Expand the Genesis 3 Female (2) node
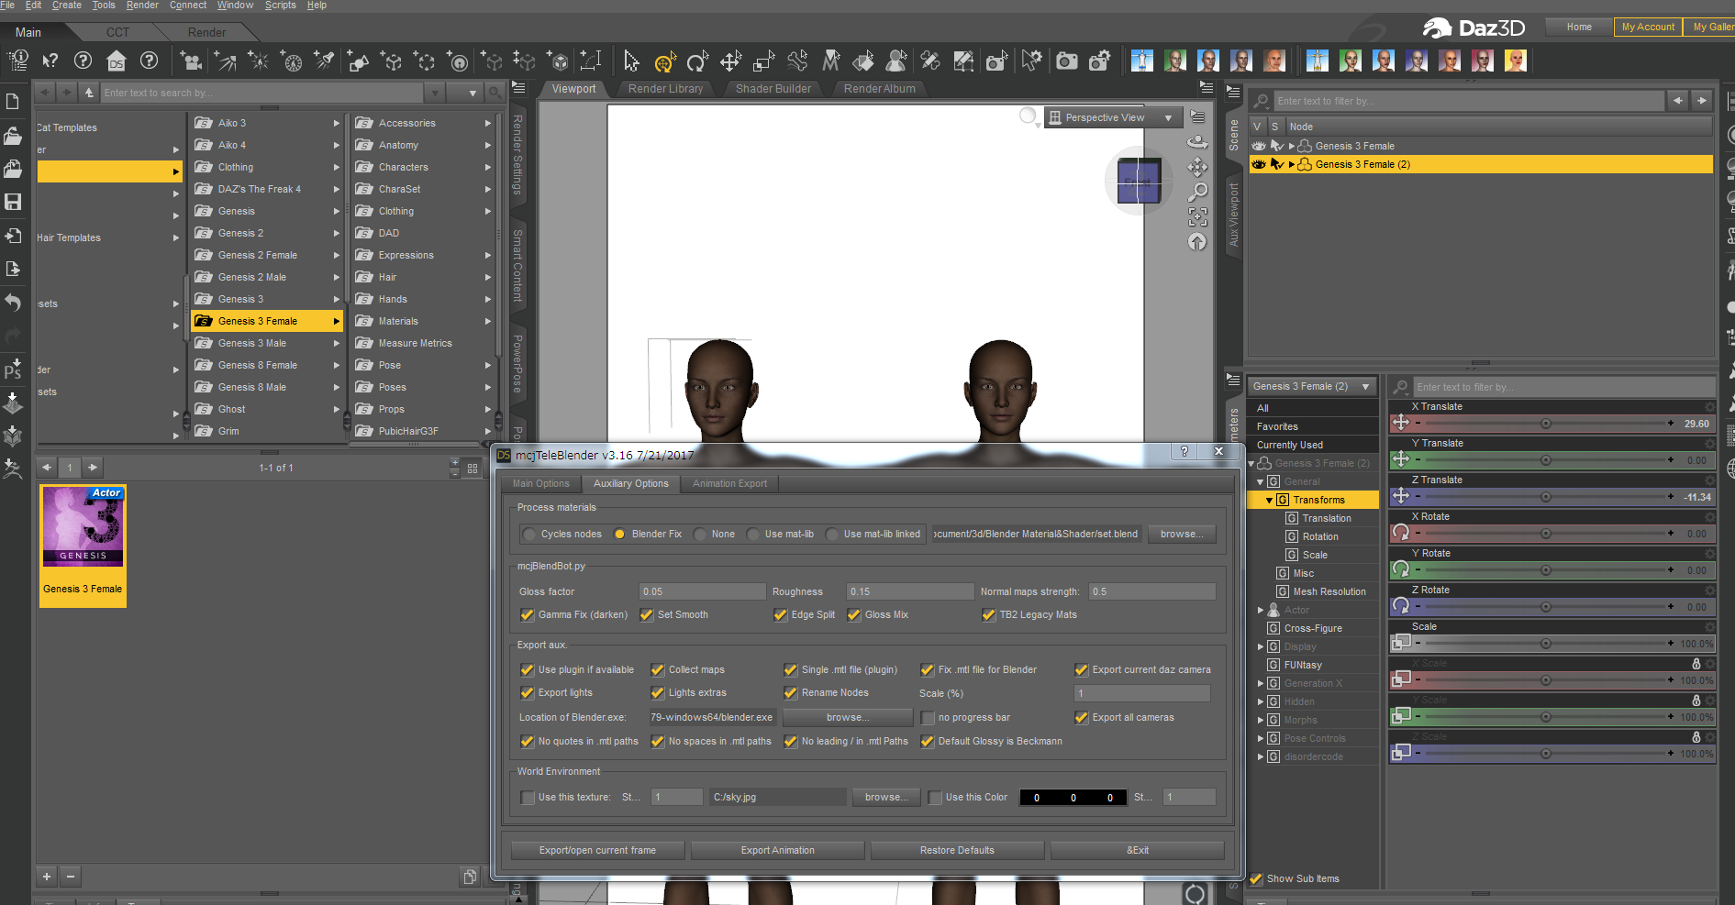Screen dimensions: 1735x905 (x=1292, y=165)
